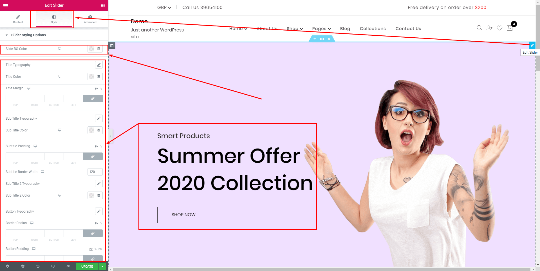The width and height of the screenshot is (540, 271).
Task: Switch to the Advanced tab
Action: tap(90, 19)
